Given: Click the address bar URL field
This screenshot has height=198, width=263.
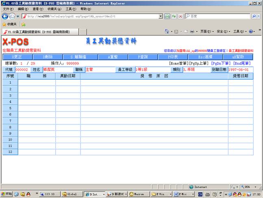Looking at the screenshot, I should point(93,16).
